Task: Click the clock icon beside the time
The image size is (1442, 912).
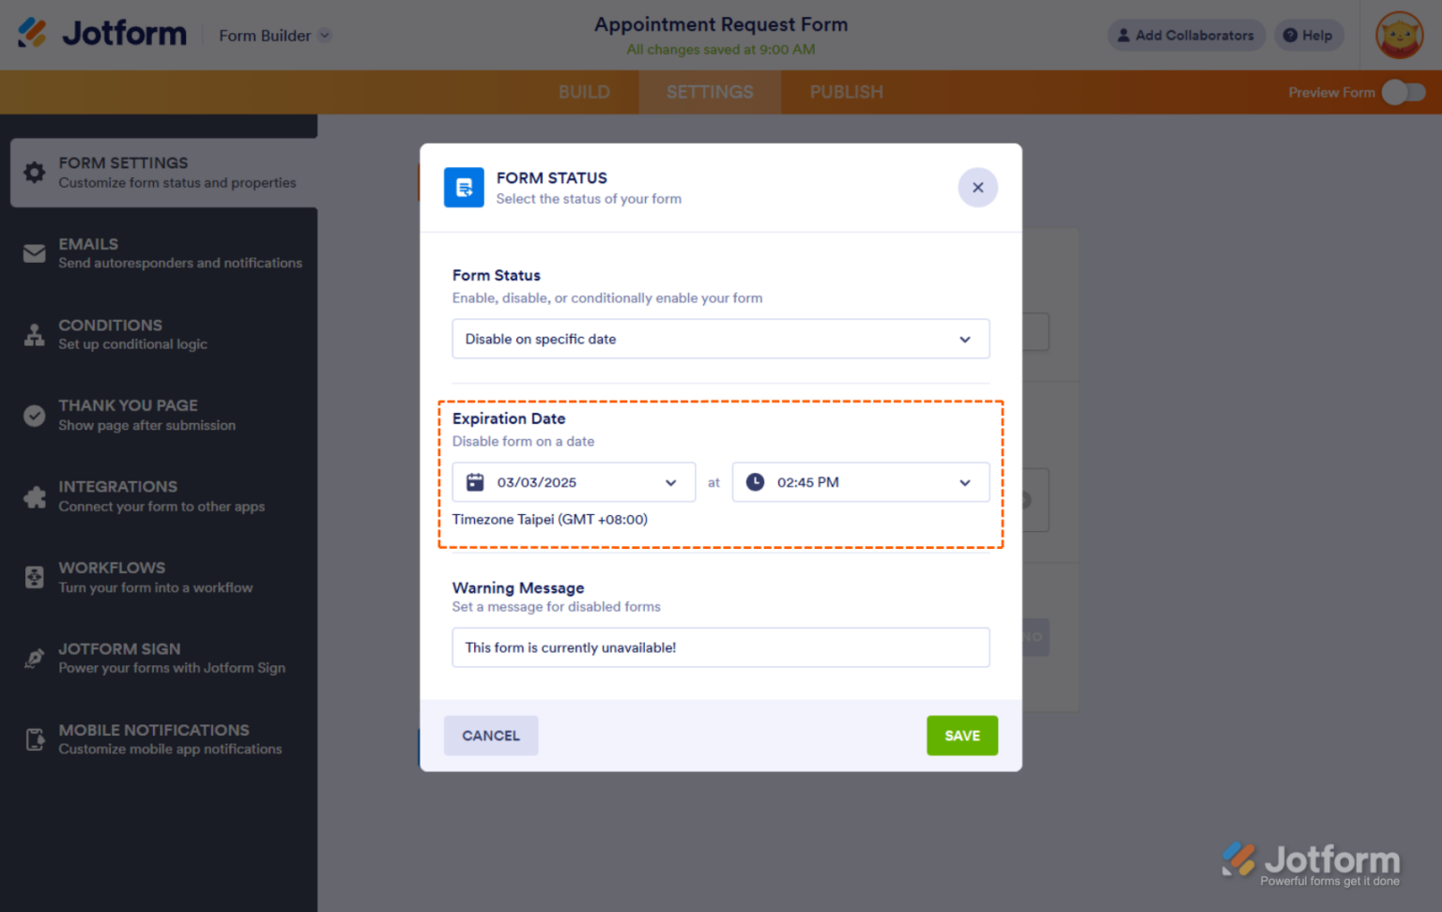Action: tap(755, 481)
